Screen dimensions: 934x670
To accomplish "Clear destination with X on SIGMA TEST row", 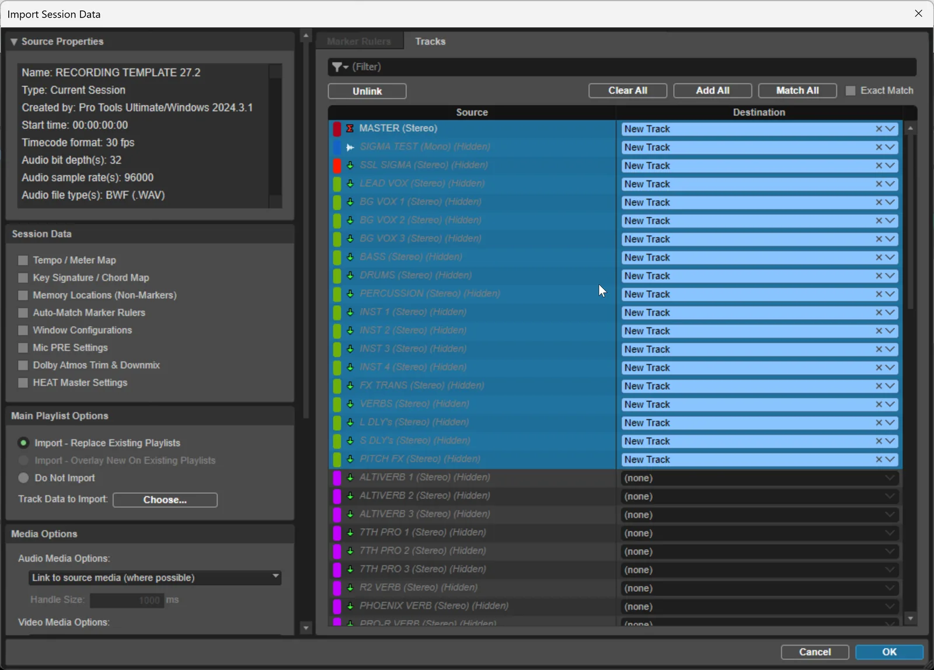I will pyautogui.click(x=879, y=147).
